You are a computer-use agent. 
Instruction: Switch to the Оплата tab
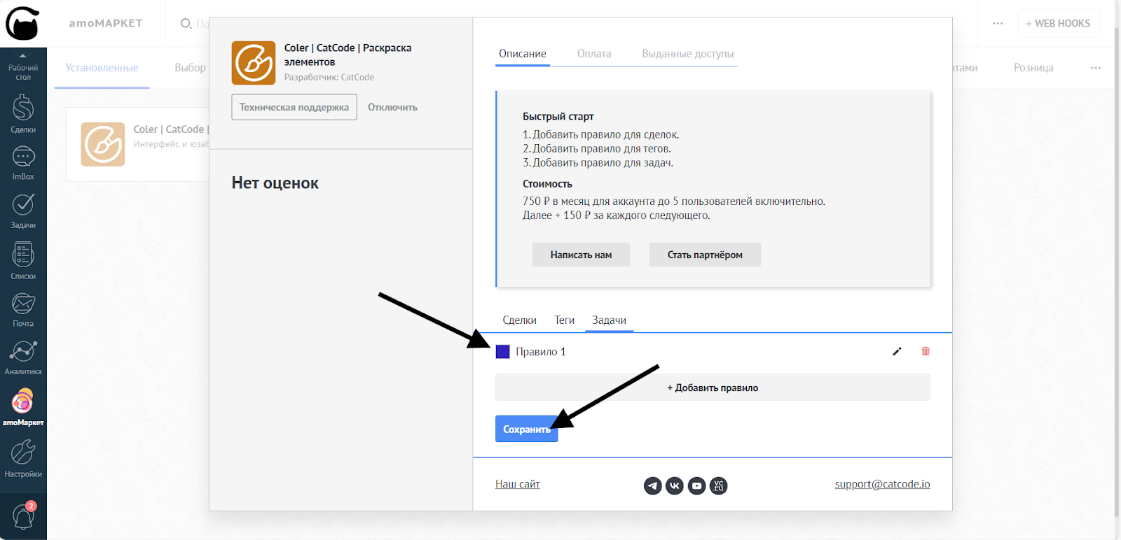coord(593,54)
